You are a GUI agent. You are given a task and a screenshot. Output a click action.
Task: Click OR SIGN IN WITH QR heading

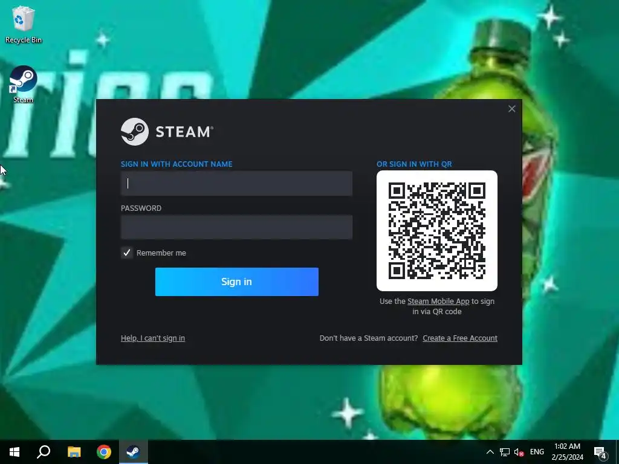414,164
